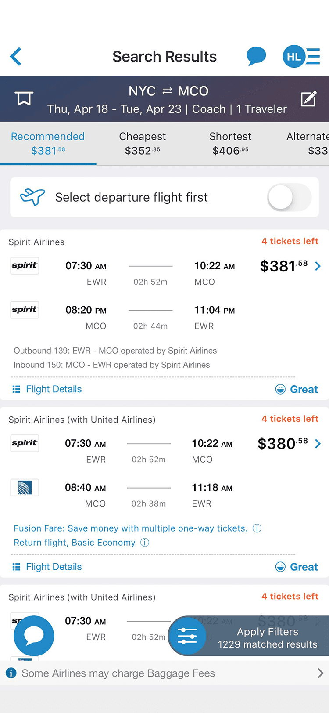Expand the Baggage Fees notice chevron

click(320, 673)
